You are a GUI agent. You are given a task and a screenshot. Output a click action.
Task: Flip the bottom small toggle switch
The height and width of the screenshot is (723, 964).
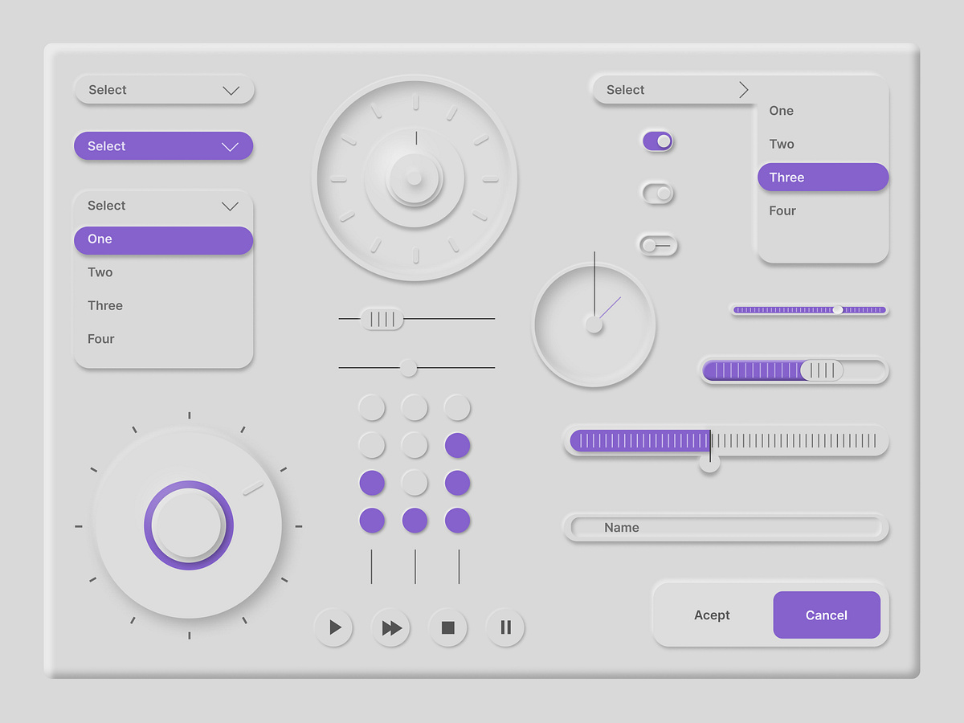(657, 245)
